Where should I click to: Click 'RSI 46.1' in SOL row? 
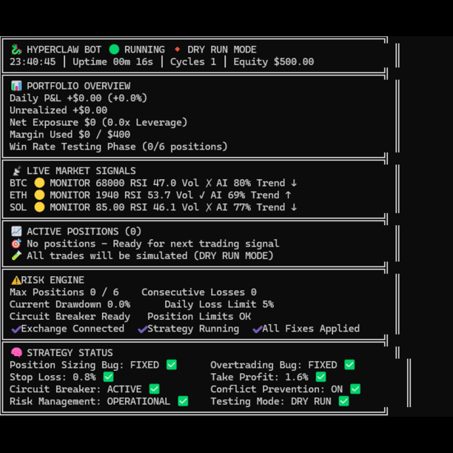click(x=152, y=207)
